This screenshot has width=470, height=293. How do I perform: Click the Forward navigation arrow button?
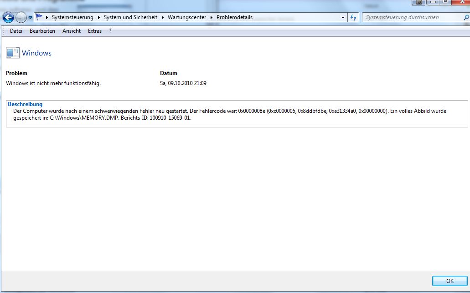(21, 18)
